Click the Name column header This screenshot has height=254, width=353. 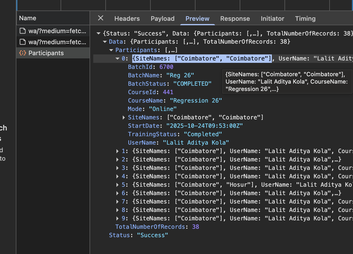[28, 18]
